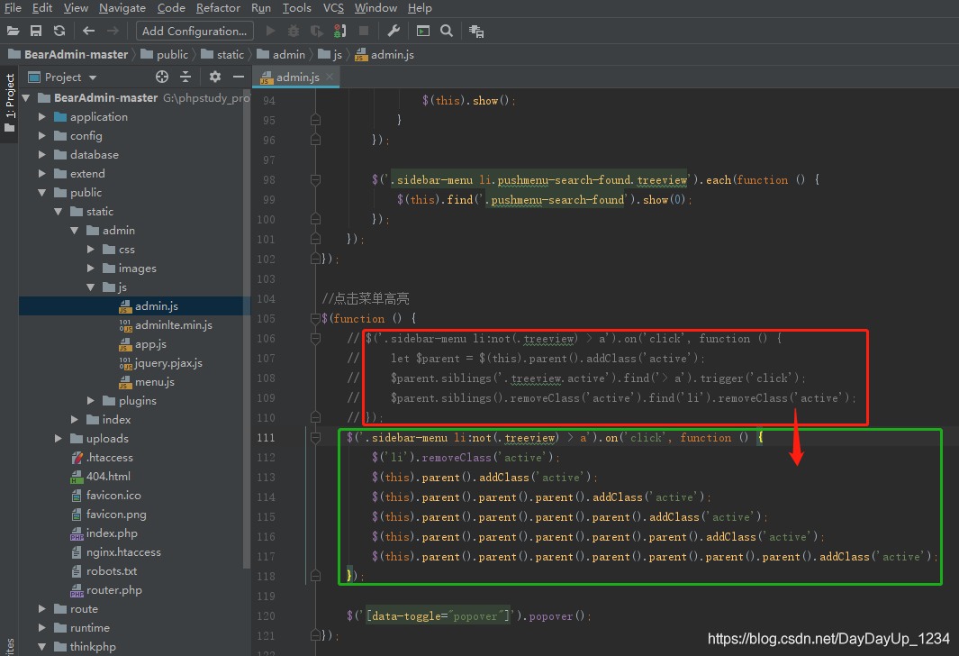Select nginx.htaccess file

coord(123,552)
